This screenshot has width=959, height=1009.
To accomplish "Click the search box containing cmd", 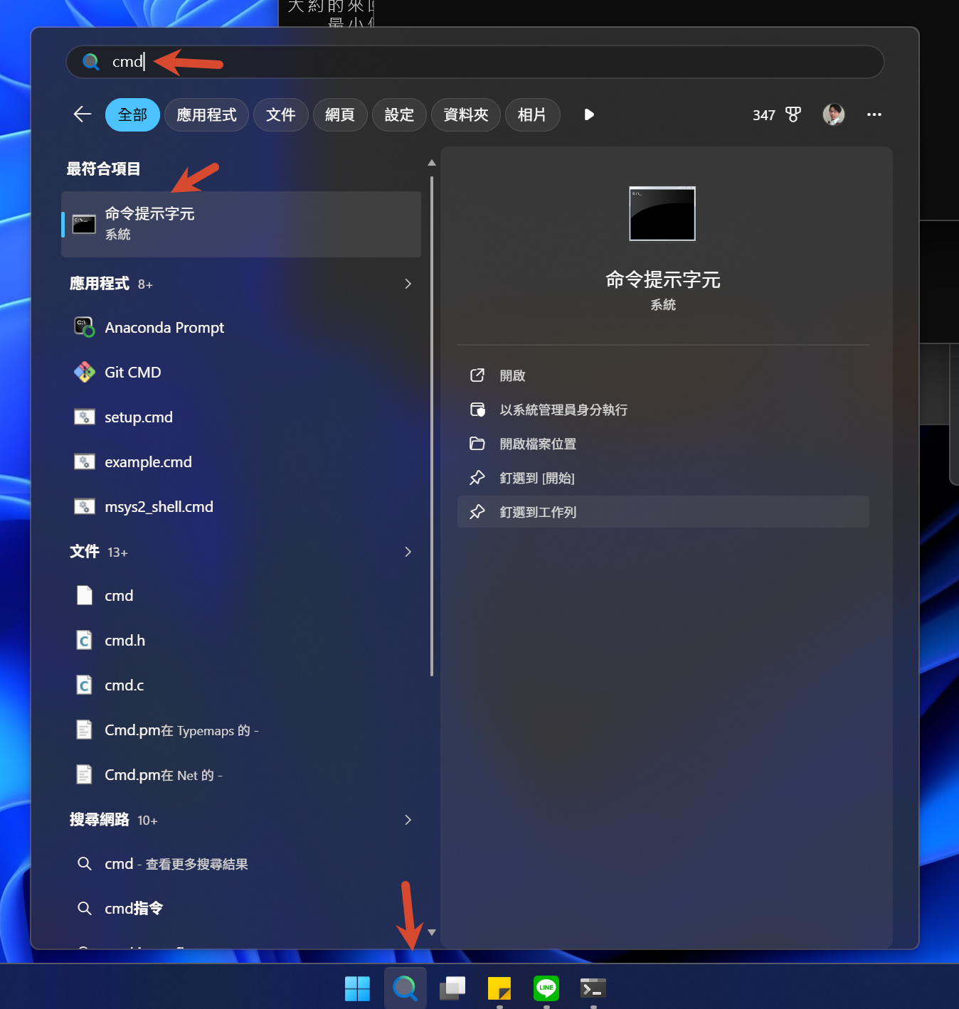I will (x=475, y=62).
